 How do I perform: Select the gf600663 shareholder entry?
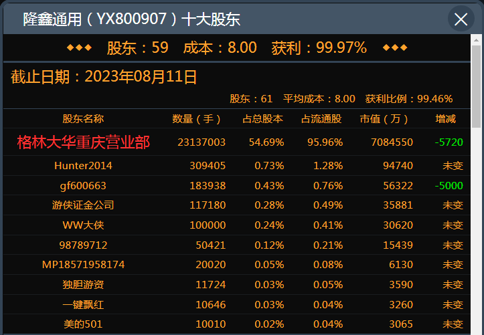(x=83, y=185)
